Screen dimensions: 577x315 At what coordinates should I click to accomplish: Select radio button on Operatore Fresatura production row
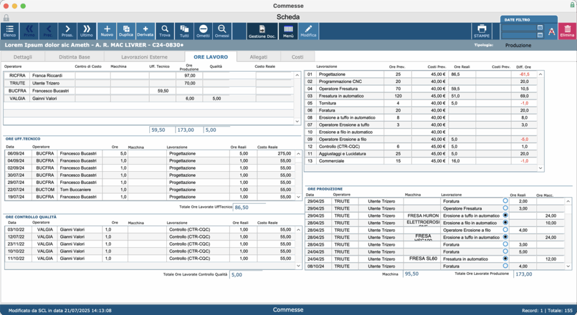505,208
